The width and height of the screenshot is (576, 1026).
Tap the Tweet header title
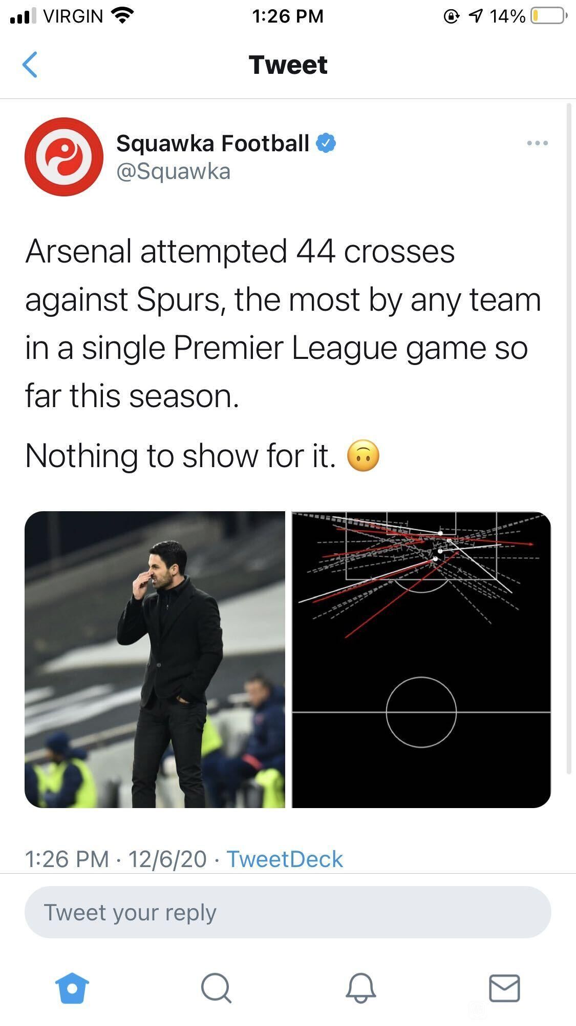288,65
